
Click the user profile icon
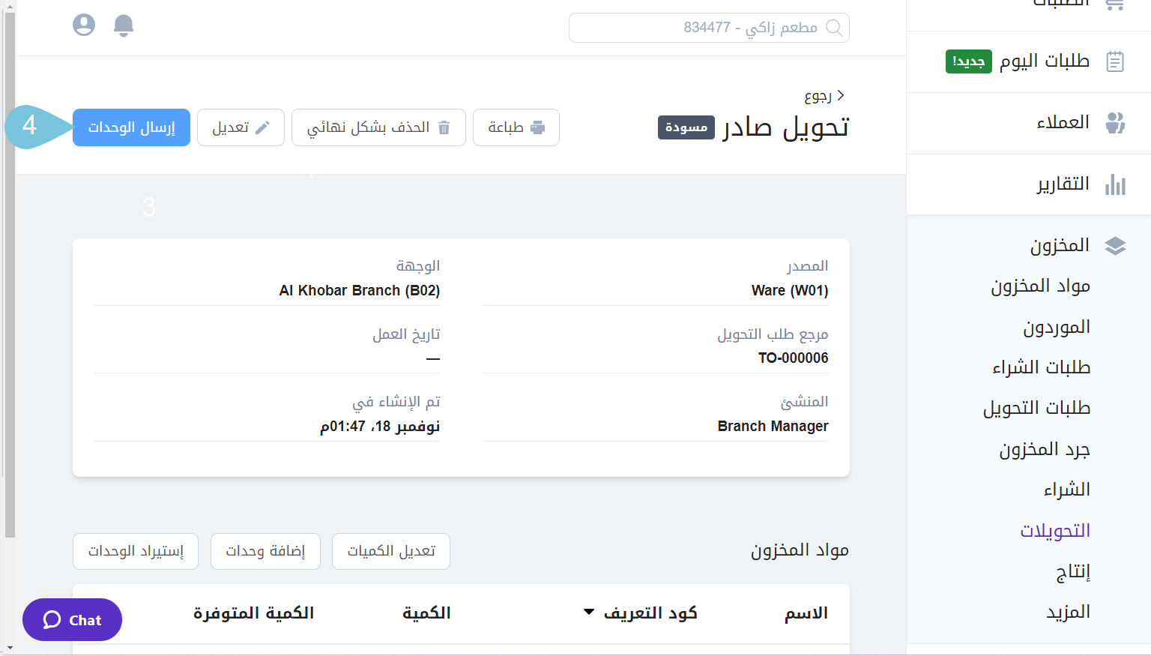pyautogui.click(x=84, y=25)
